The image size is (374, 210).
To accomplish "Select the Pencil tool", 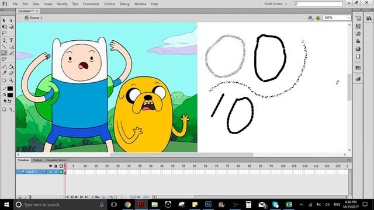I will coord(4,53).
